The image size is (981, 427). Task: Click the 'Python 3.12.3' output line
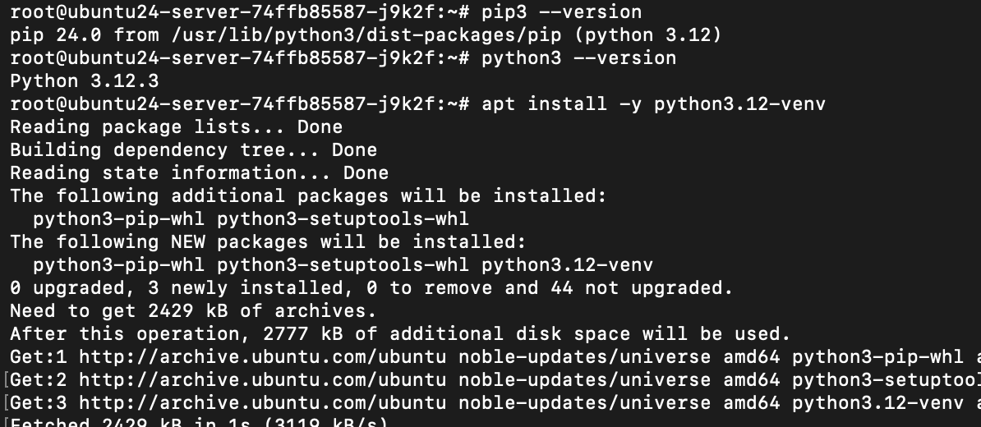pos(85,81)
